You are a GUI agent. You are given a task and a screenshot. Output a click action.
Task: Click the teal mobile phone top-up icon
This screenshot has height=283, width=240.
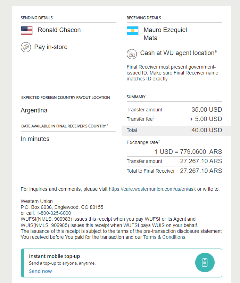coord(205,262)
